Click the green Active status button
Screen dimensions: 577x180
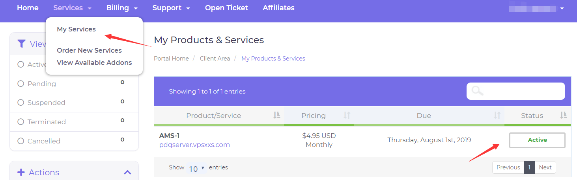(537, 140)
